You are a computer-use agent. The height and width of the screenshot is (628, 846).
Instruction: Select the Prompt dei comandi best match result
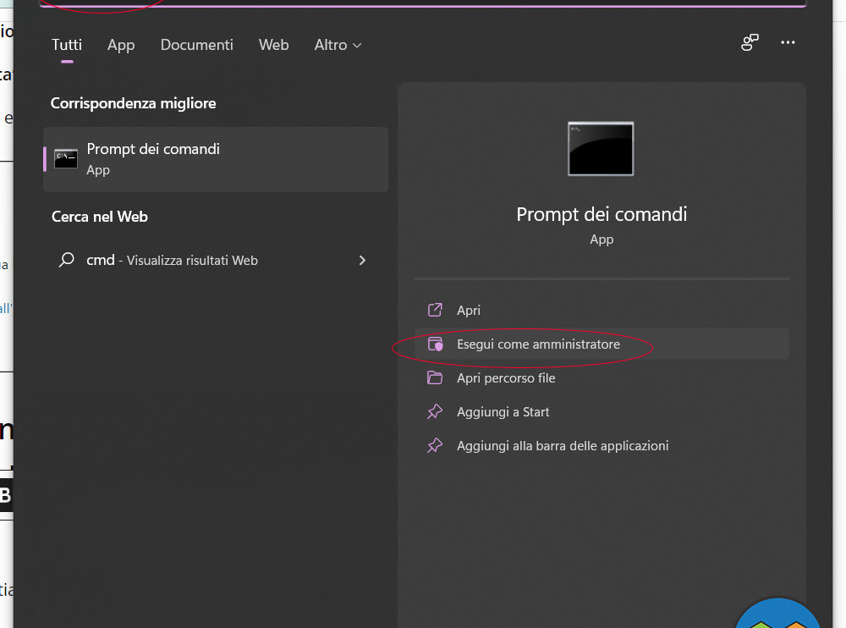216,159
